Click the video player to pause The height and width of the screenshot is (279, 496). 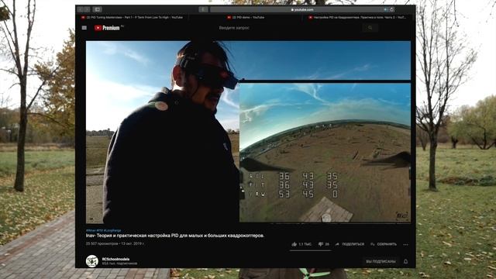[x=248, y=132]
